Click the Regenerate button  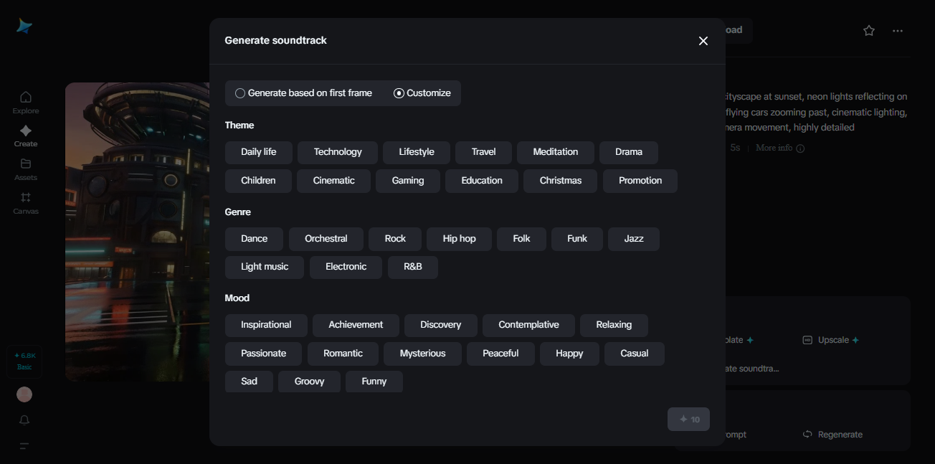point(832,435)
